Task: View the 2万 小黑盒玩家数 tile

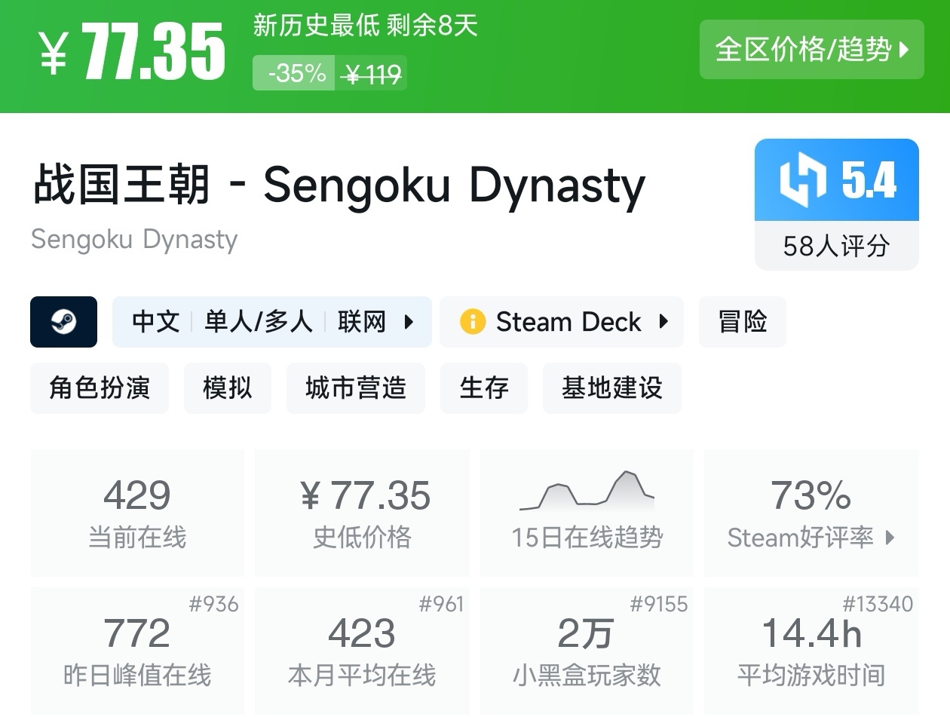Action: [587, 651]
